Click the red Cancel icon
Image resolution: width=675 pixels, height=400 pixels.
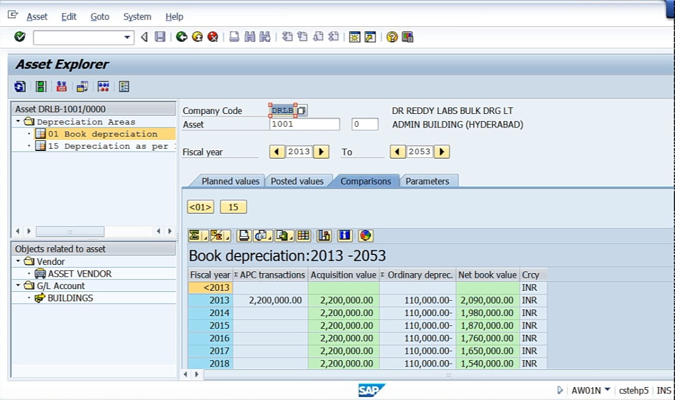coord(213,37)
